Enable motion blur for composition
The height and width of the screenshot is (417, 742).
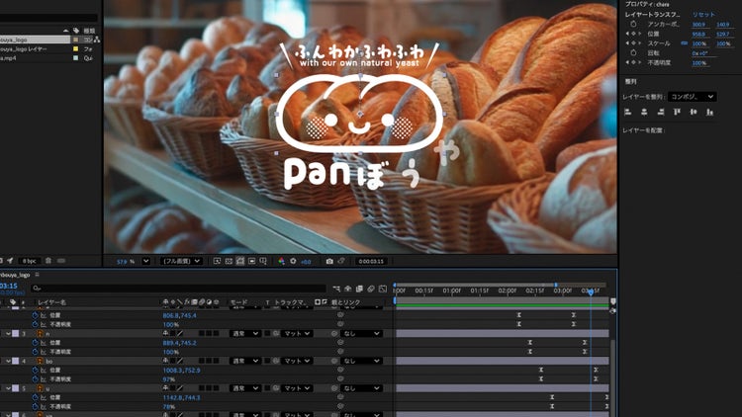click(371, 289)
